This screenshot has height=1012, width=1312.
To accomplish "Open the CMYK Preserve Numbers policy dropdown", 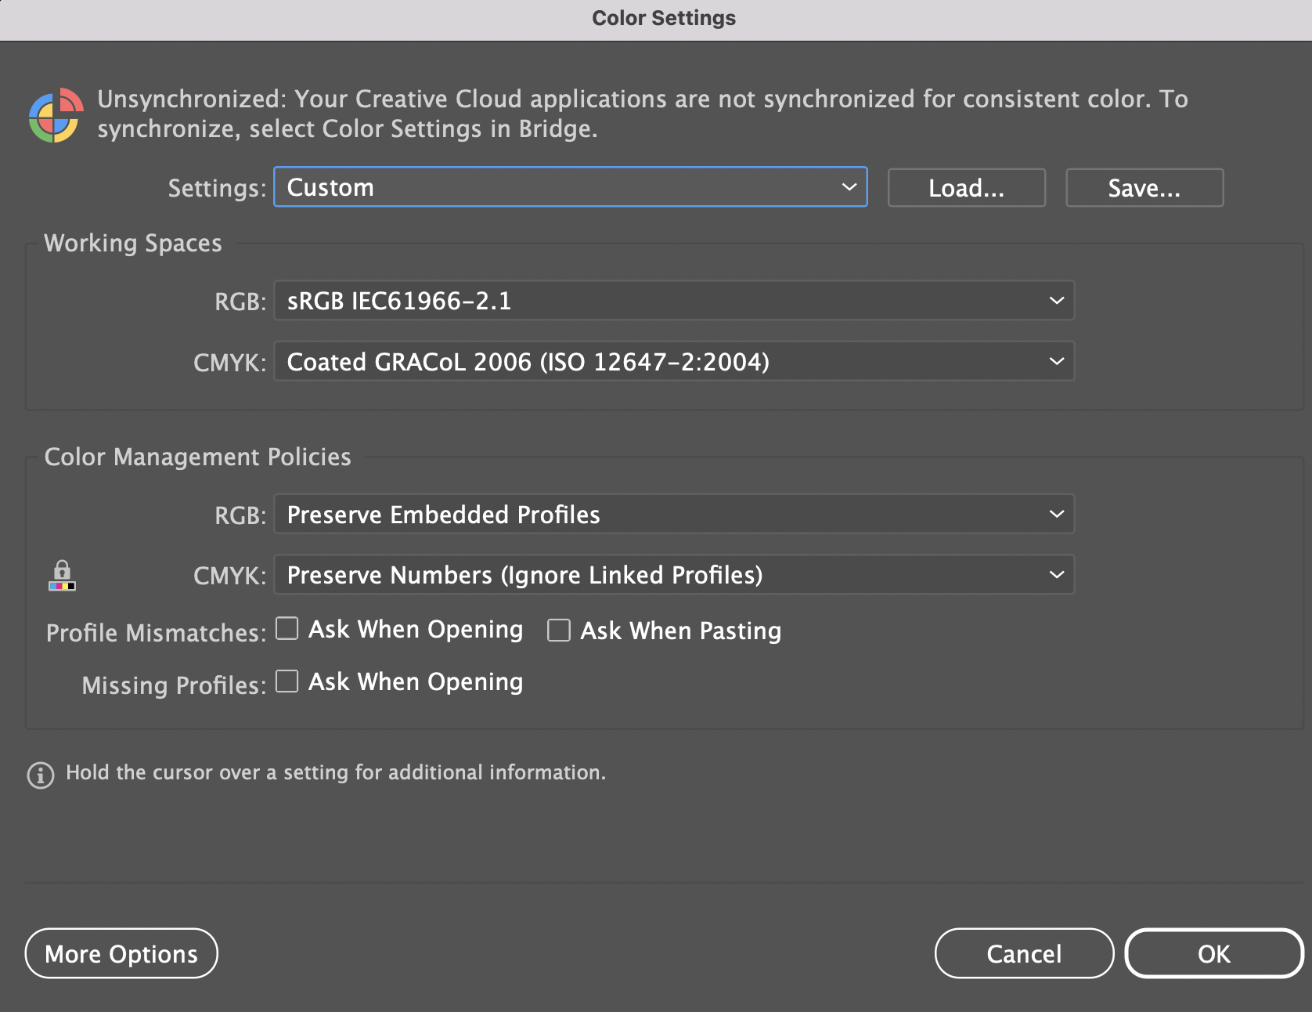I will 673,574.
